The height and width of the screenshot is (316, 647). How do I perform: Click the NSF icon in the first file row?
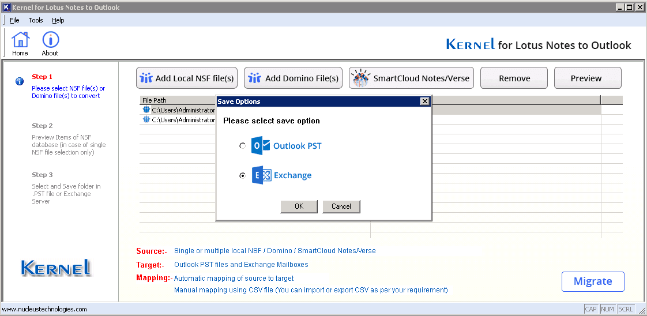coord(146,110)
